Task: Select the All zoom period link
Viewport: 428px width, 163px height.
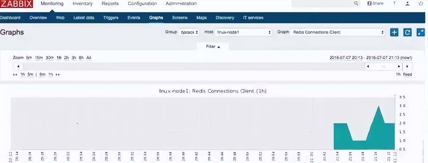Action: click(89, 58)
